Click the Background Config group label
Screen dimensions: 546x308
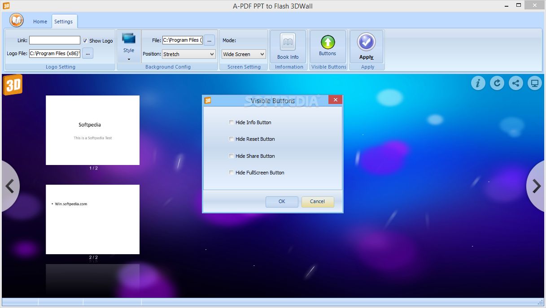[168, 67]
